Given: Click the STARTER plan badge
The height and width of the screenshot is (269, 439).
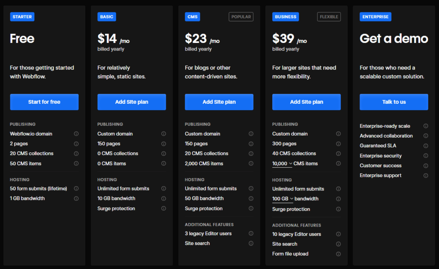Looking at the screenshot, I should tap(22, 17).
